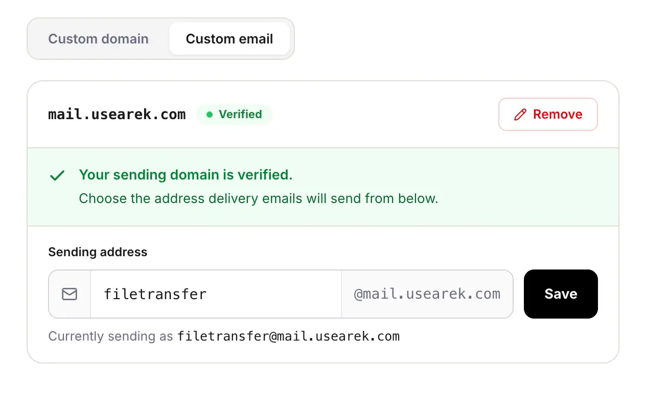Click the mail.usearek.com domain heading

click(x=117, y=115)
